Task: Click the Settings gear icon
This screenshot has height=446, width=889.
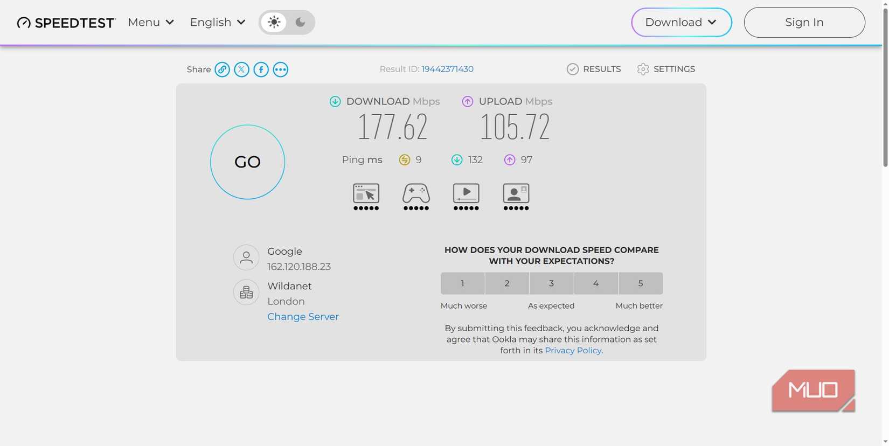Action: (x=643, y=69)
